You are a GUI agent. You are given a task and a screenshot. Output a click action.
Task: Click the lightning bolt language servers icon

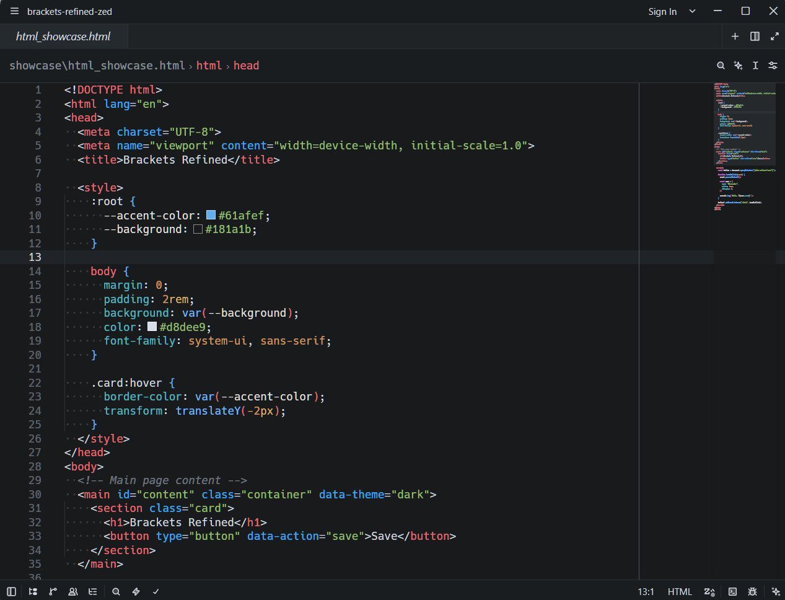point(136,591)
